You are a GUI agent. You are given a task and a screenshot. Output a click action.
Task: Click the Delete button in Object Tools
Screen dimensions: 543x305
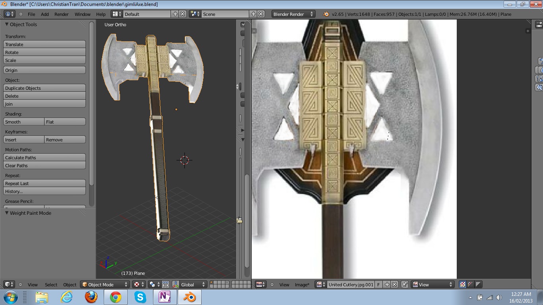coord(45,96)
